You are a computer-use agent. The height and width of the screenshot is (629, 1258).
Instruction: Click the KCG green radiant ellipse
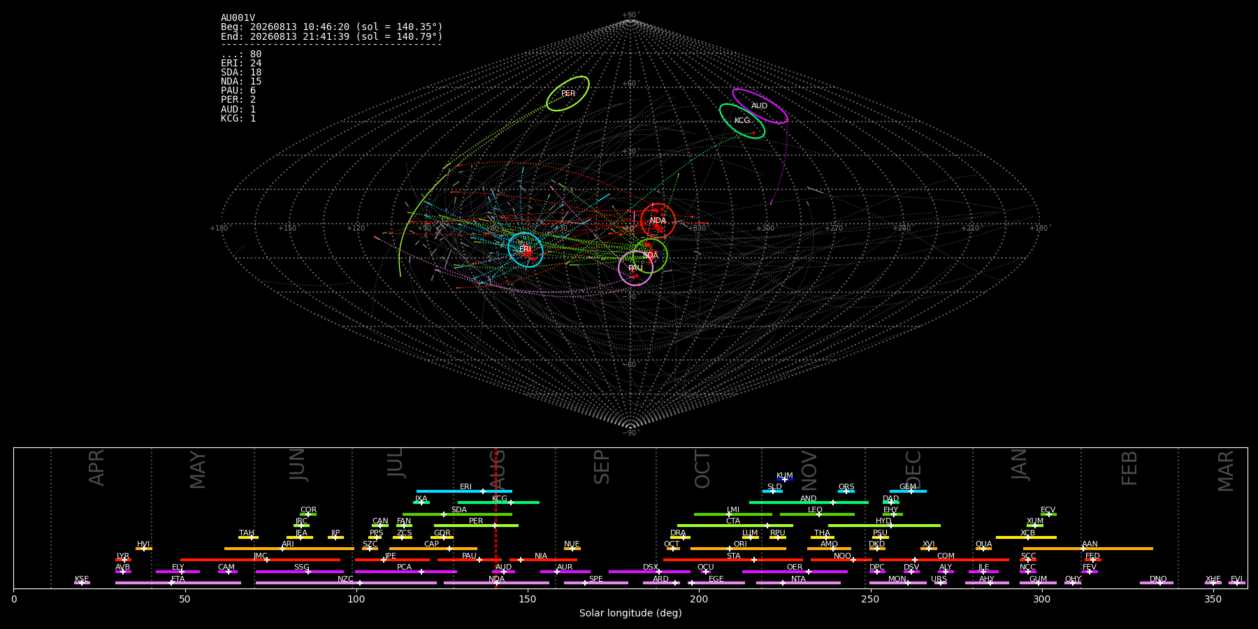coord(742,121)
